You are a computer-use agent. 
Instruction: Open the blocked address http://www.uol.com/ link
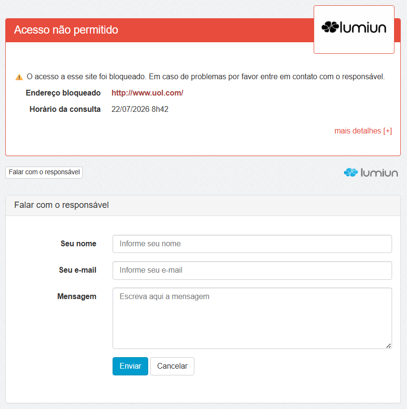pyautogui.click(x=147, y=93)
